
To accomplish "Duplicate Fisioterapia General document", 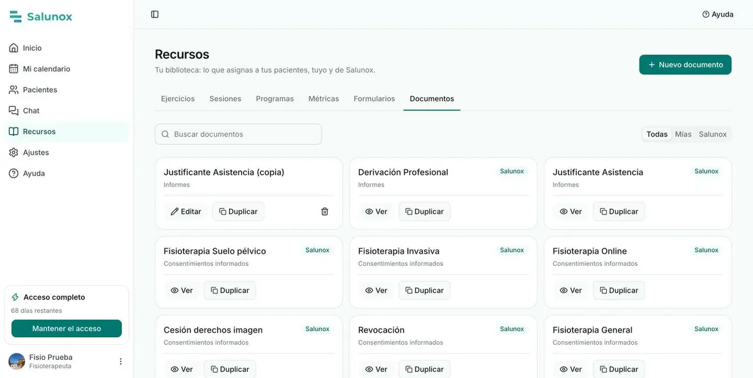I will [619, 369].
